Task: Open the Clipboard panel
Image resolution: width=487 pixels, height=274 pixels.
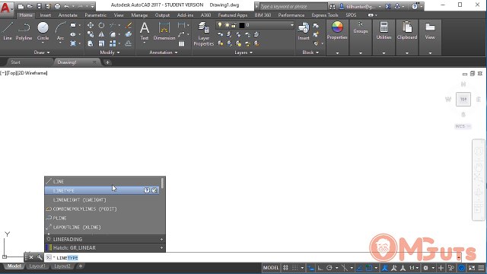Action: point(407,30)
